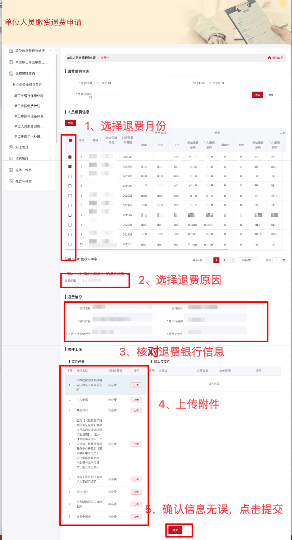The image size is (292, 540).
Task: Upload file for 行政工资介绍信 row
Action: tap(136, 479)
